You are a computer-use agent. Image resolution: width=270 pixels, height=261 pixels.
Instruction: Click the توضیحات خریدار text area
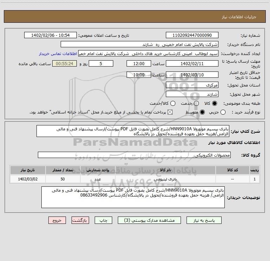tap(133, 197)
